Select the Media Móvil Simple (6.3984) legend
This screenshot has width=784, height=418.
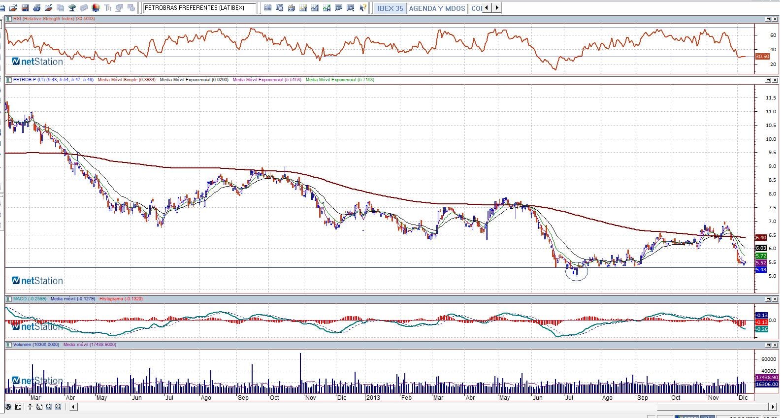(127, 80)
